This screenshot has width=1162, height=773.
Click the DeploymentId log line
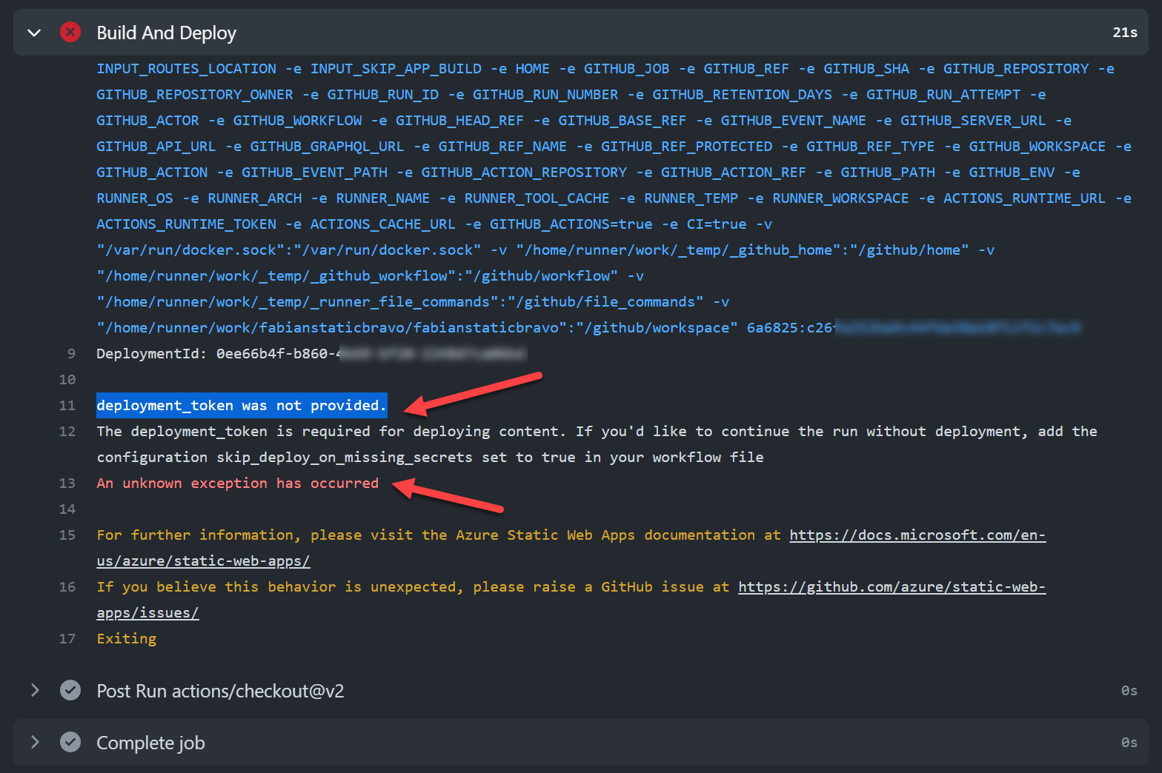click(x=311, y=354)
